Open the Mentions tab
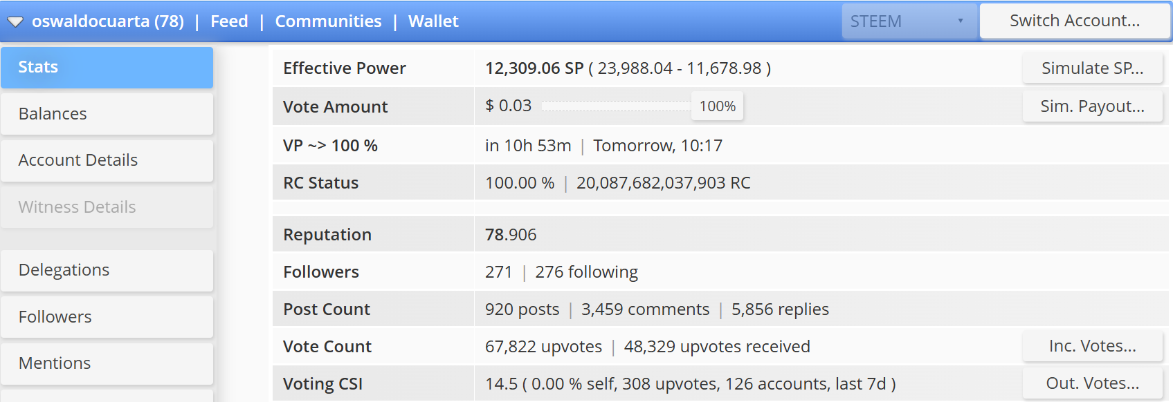Viewport: 1173px width, 402px height. point(107,363)
